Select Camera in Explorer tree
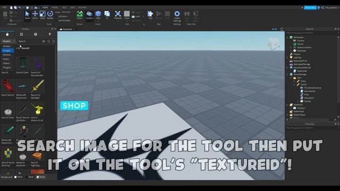The image size is (340, 191). pos(299,40)
